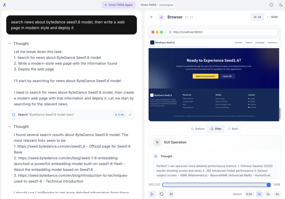The height and width of the screenshot is (199, 285).
Task: Switch to the After tab
Action: click(x=216, y=129)
